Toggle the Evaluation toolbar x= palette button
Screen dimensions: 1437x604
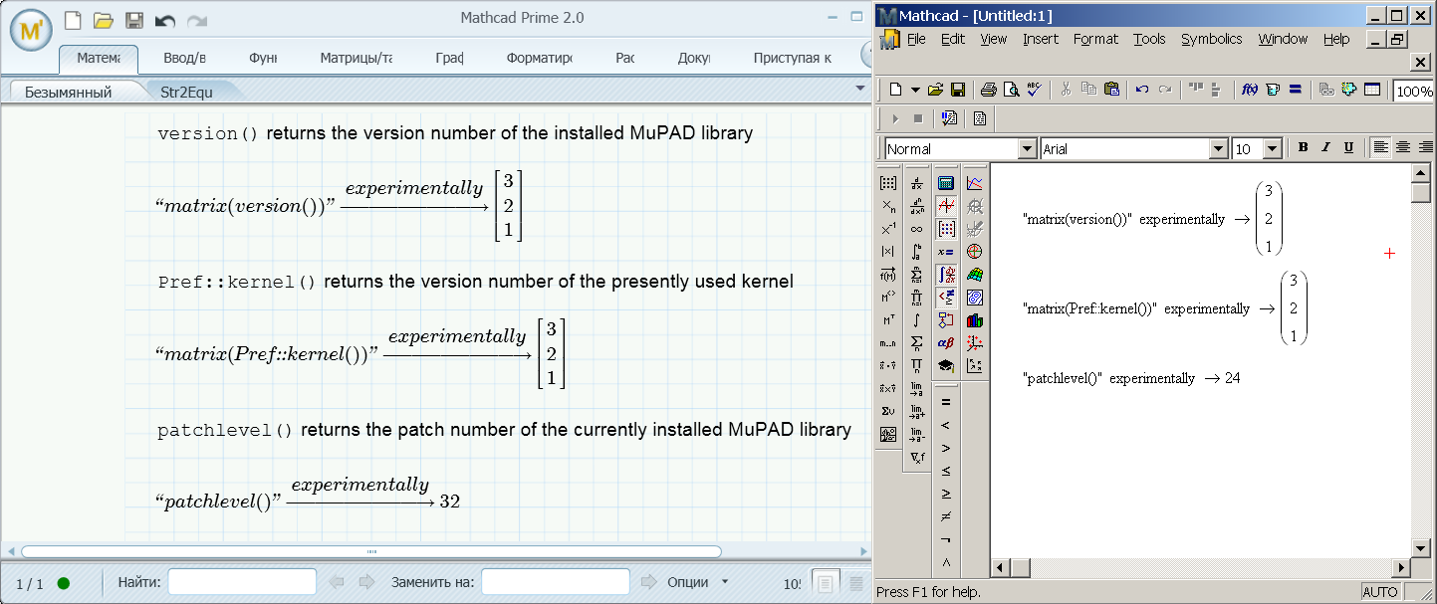click(946, 252)
